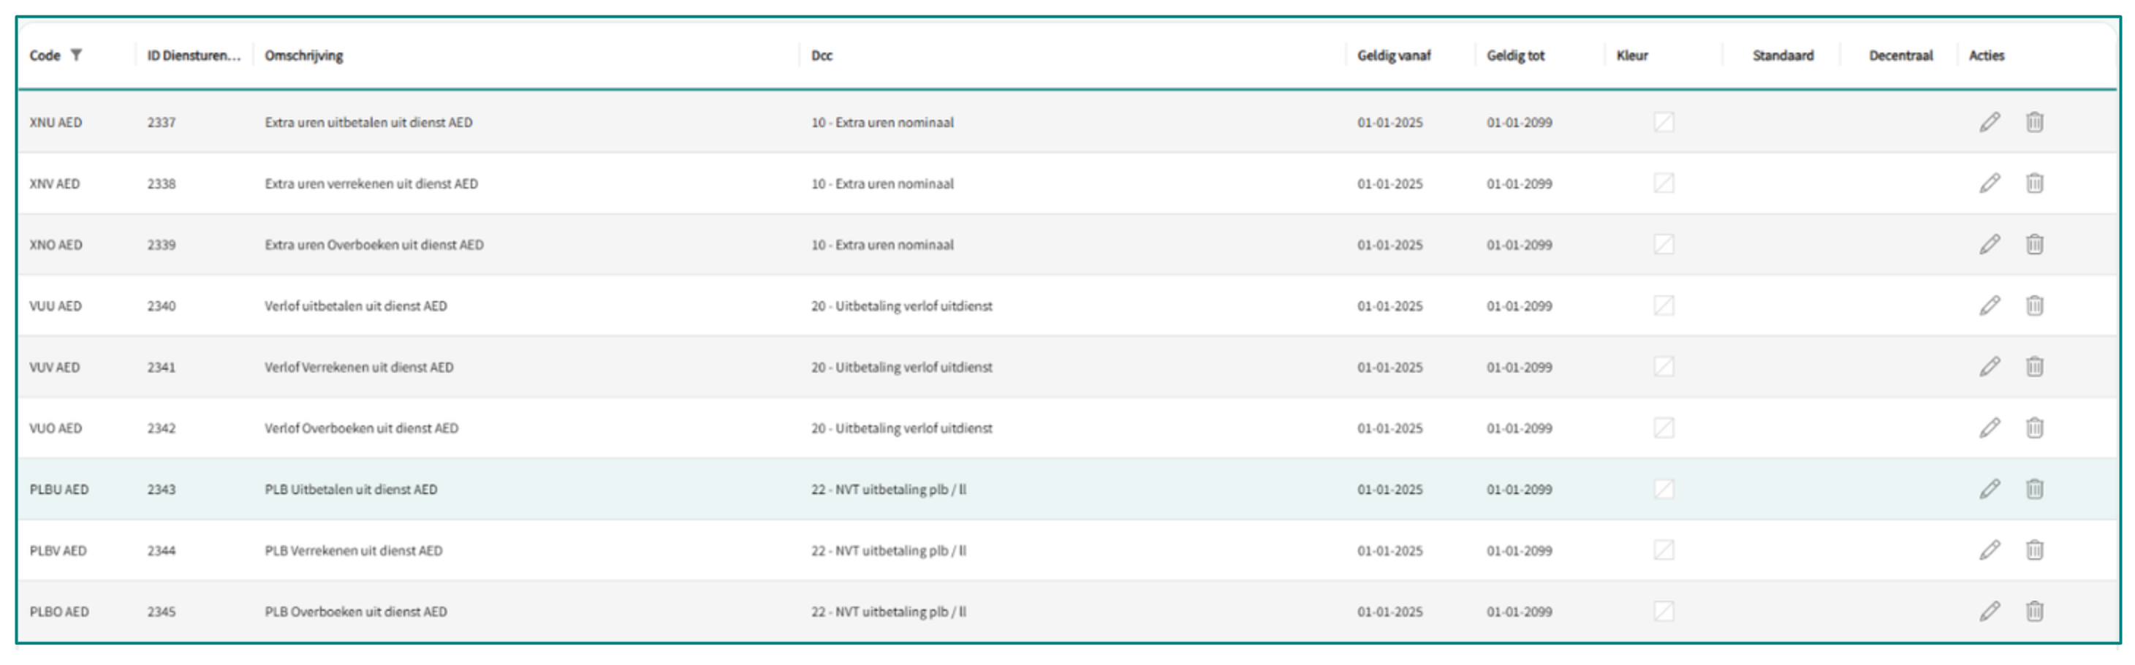The width and height of the screenshot is (2135, 665).
Task: Sort by the Omschrijving column header
Action: coord(303,56)
